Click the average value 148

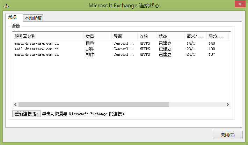pyautogui.click(x=212, y=43)
